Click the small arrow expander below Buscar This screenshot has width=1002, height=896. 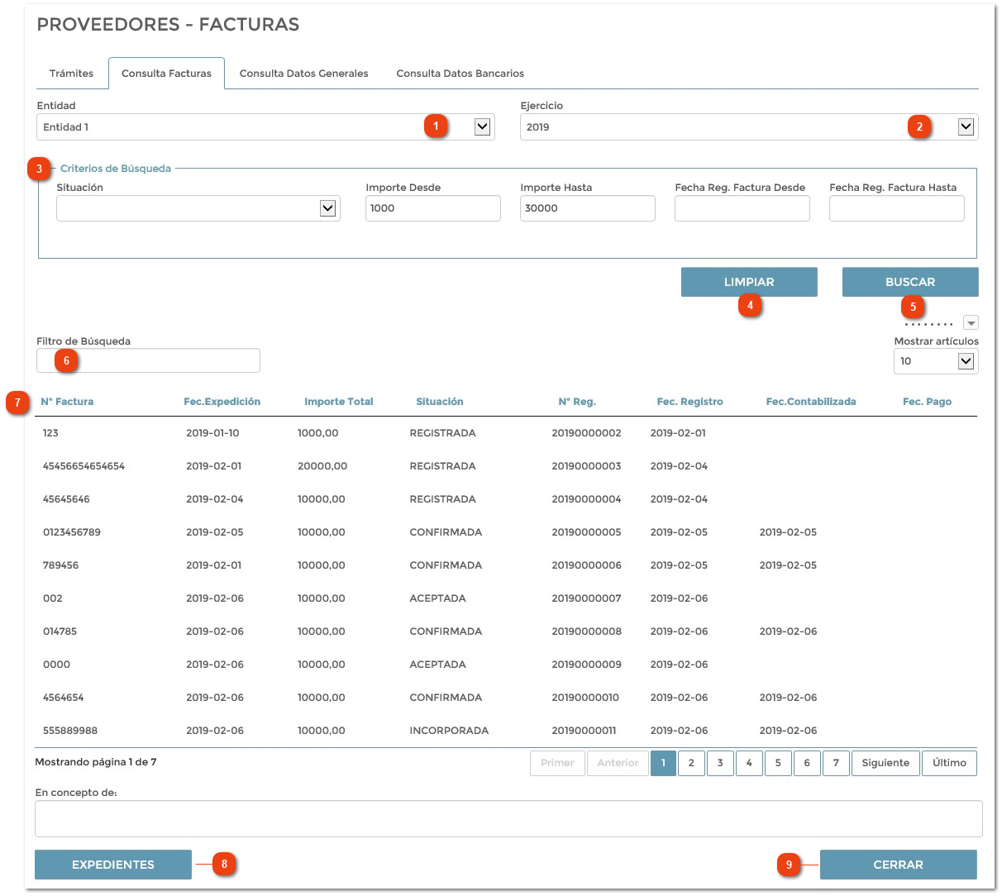(971, 323)
